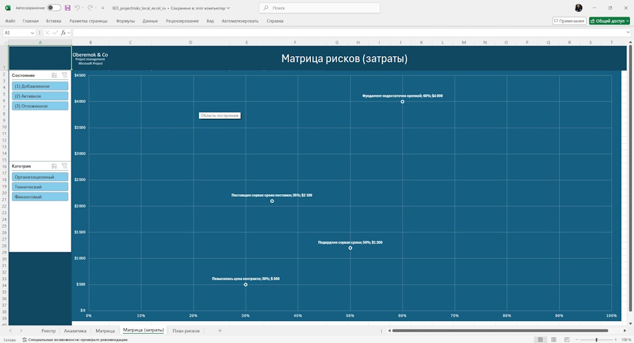Clear filter on Состояние slicer
Image resolution: width=634 pixels, height=343 pixels.
coord(64,75)
